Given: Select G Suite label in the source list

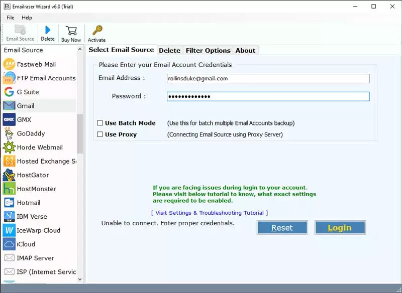Looking at the screenshot, I should tap(28, 92).
